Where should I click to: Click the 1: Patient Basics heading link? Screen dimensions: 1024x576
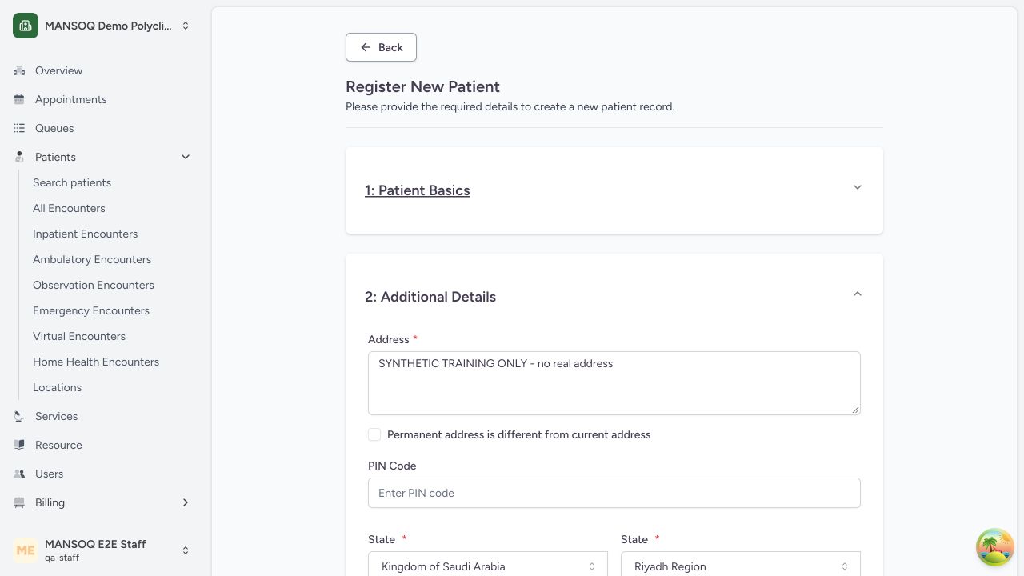[417, 190]
